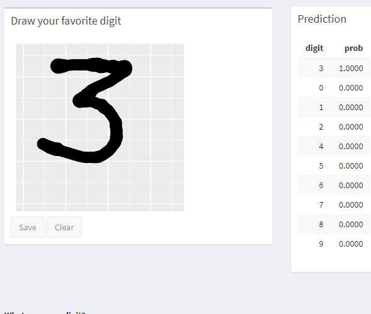The image size is (371, 314).
Task: Click the 'Draw your favorite digit' heading
Action: coord(66,21)
